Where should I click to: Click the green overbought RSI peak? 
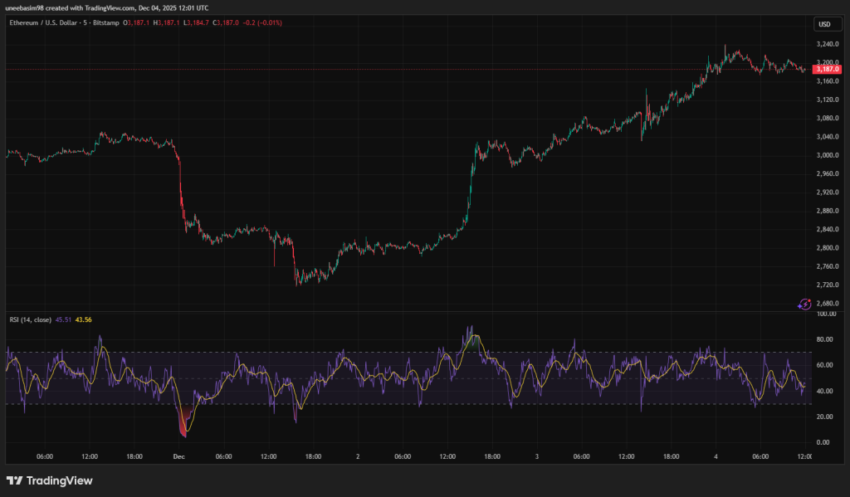click(474, 339)
